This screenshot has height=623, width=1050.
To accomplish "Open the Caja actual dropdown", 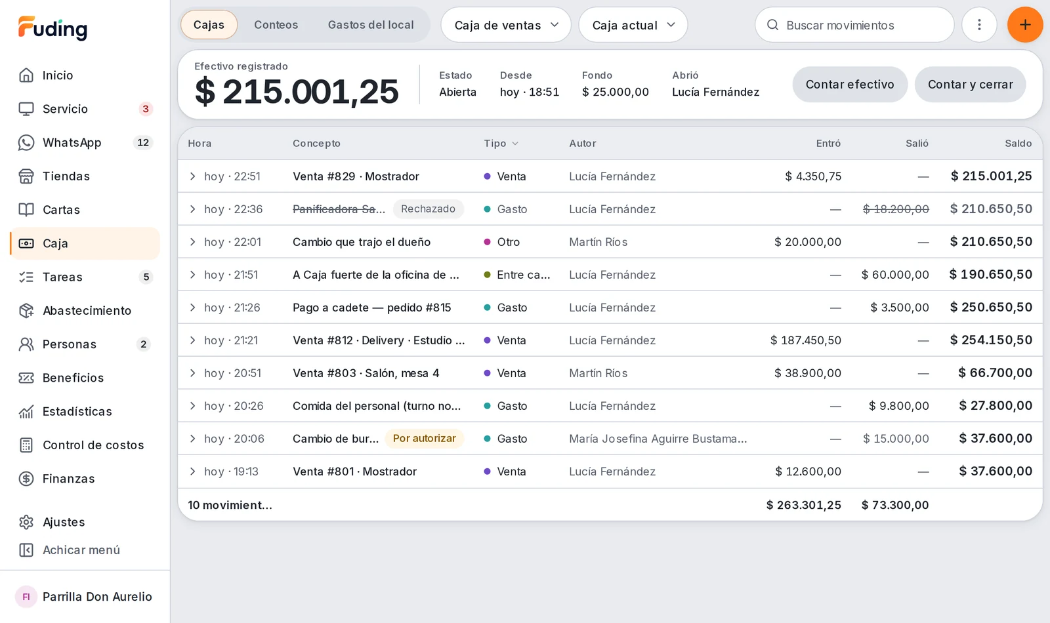I will point(633,25).
